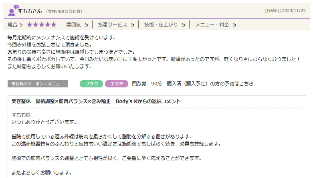Click the 予約時のクーポン・メニュー gray label
The height and width of the screenshot is (178, 313).
point(37,84)
